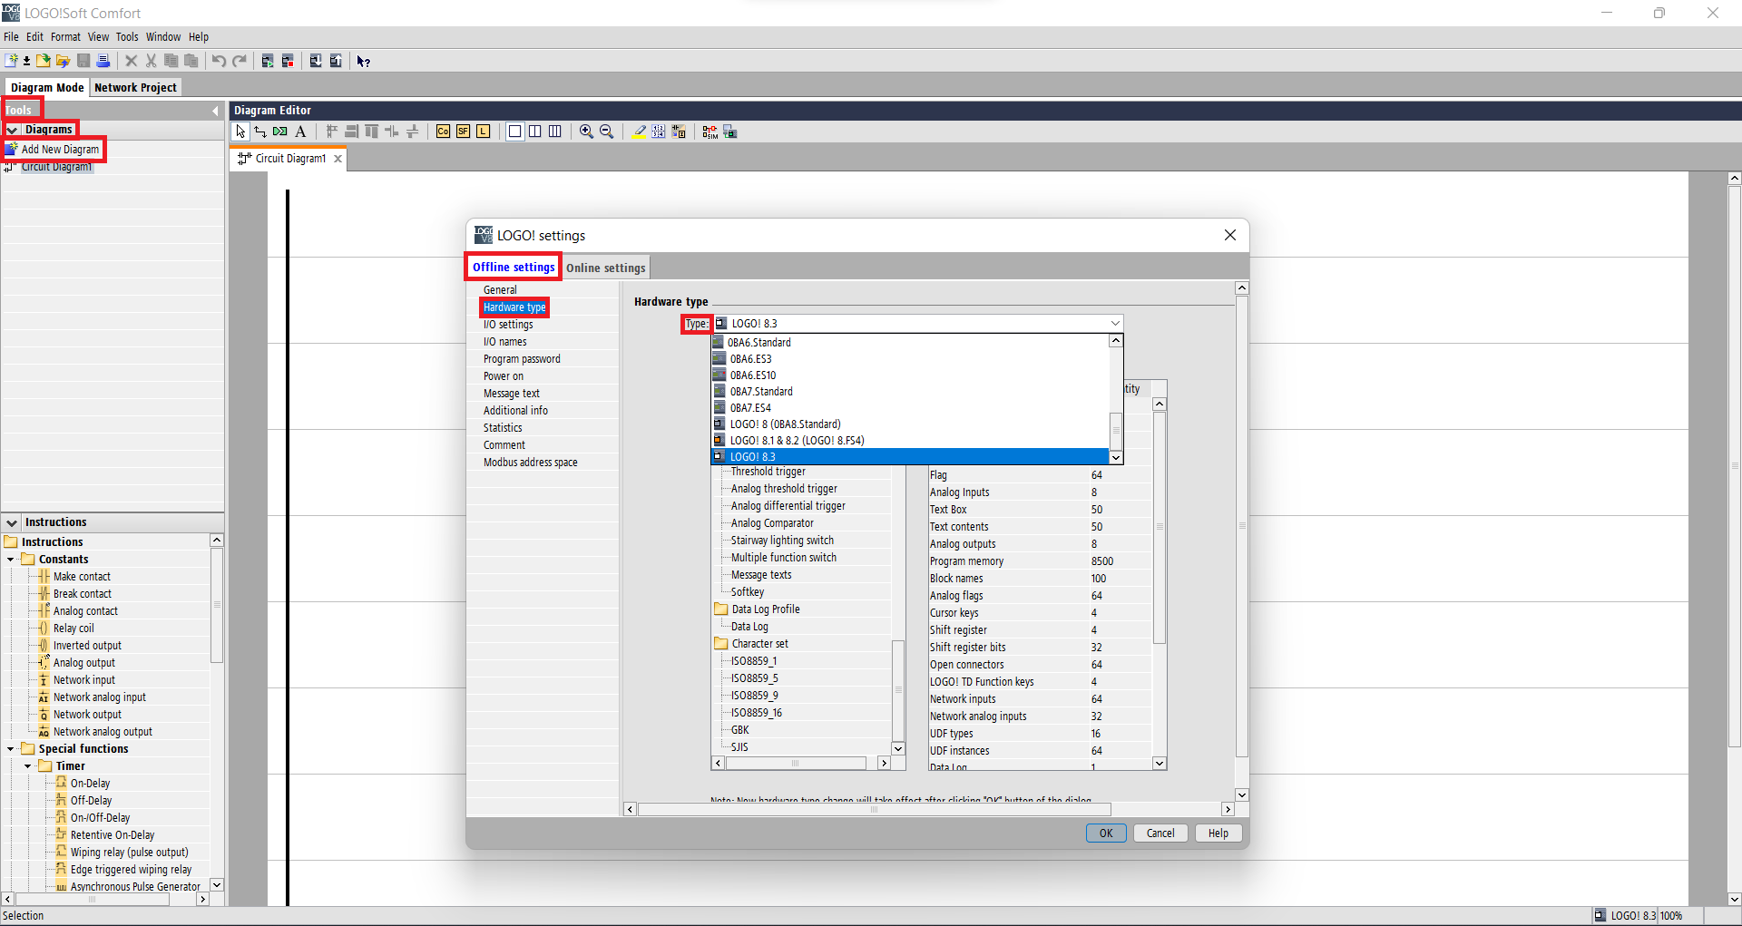This screenshot has height=926, width=1742.
Task: Close the LOGO! settings dialog
Action: (x=1230, y=235)
